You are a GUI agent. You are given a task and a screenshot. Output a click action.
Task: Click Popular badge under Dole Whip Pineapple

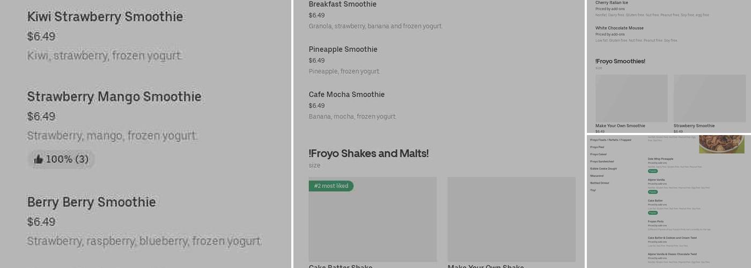tap(652, 171)
